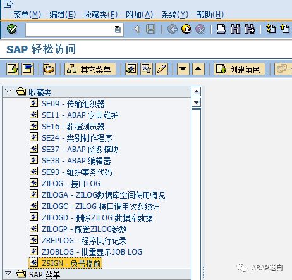Click the Delete Favorites icon
The width and height of the screenshot is (292, 280).
[147, 69]
